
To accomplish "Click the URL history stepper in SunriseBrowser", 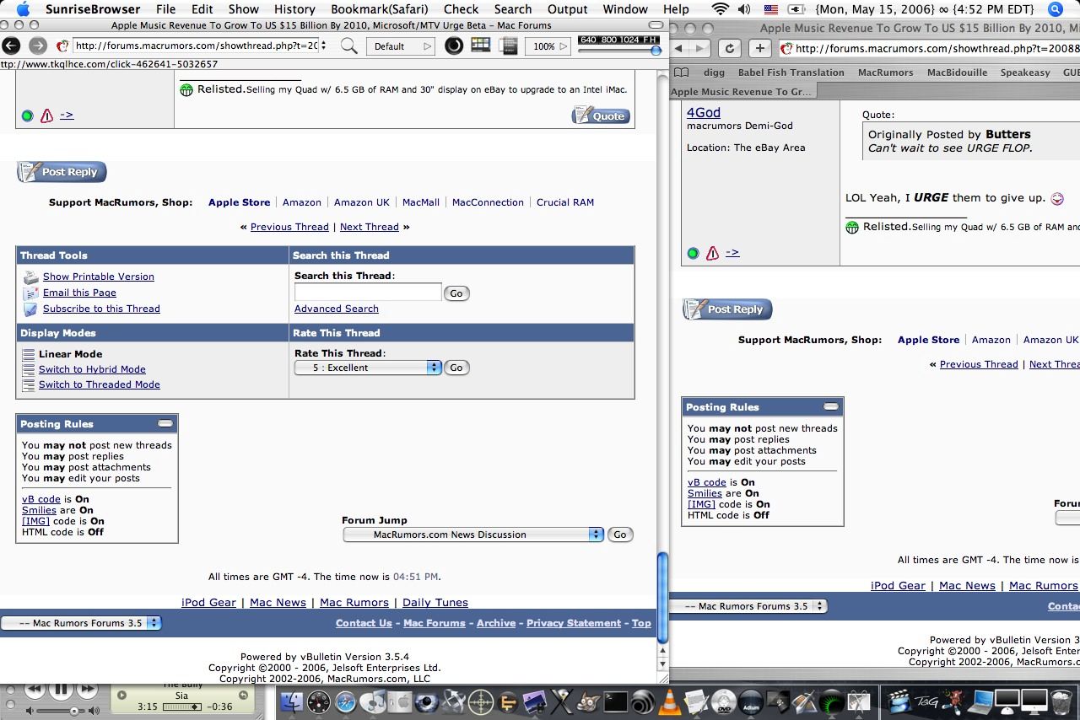I will tap(324, 46).
